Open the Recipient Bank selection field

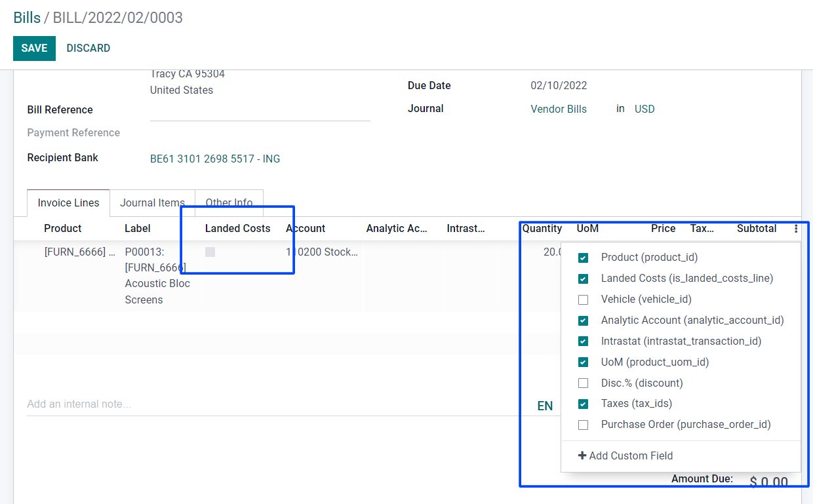tap(215, 159)
